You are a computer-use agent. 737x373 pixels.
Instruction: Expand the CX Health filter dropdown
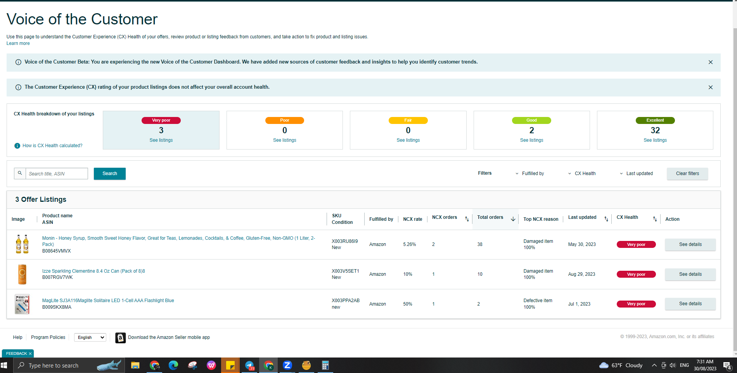[582, 174]
